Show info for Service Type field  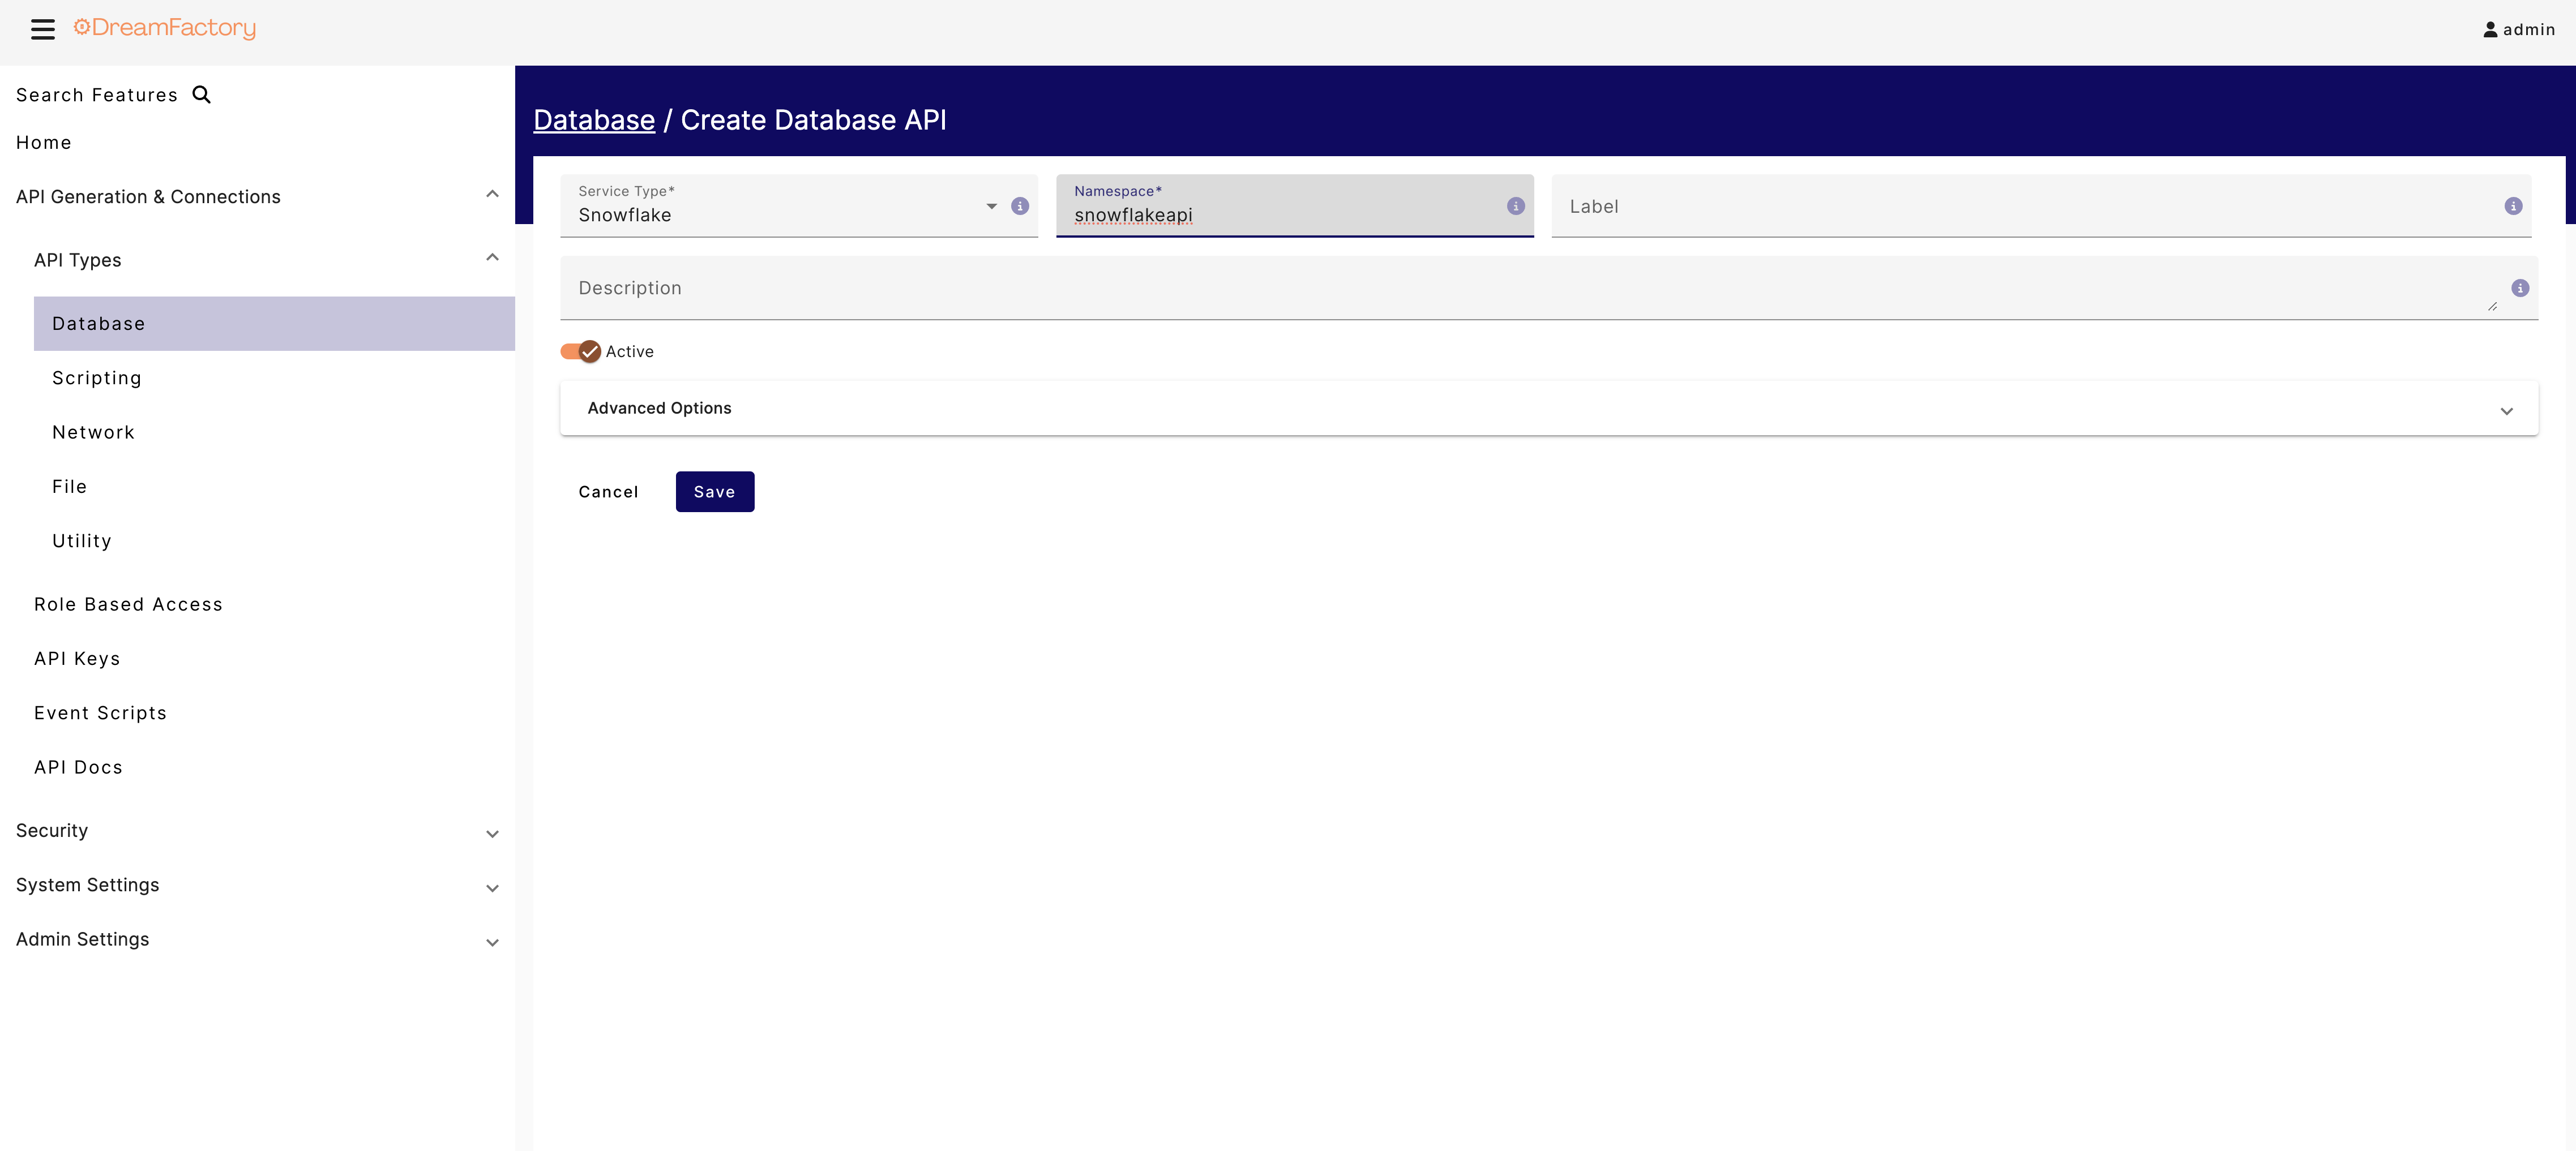pyautogui.click(x=1020, y=206)
